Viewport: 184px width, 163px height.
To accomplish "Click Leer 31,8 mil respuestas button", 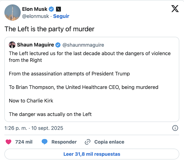I will [92, 154].
